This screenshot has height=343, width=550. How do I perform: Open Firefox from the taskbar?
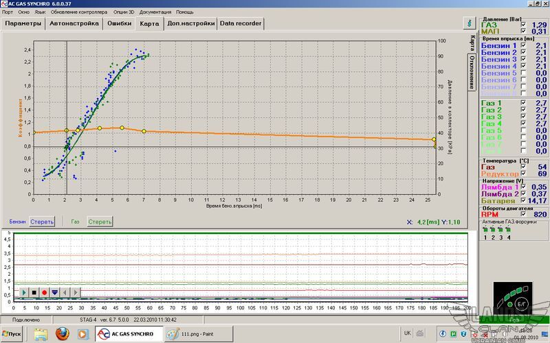62,334
